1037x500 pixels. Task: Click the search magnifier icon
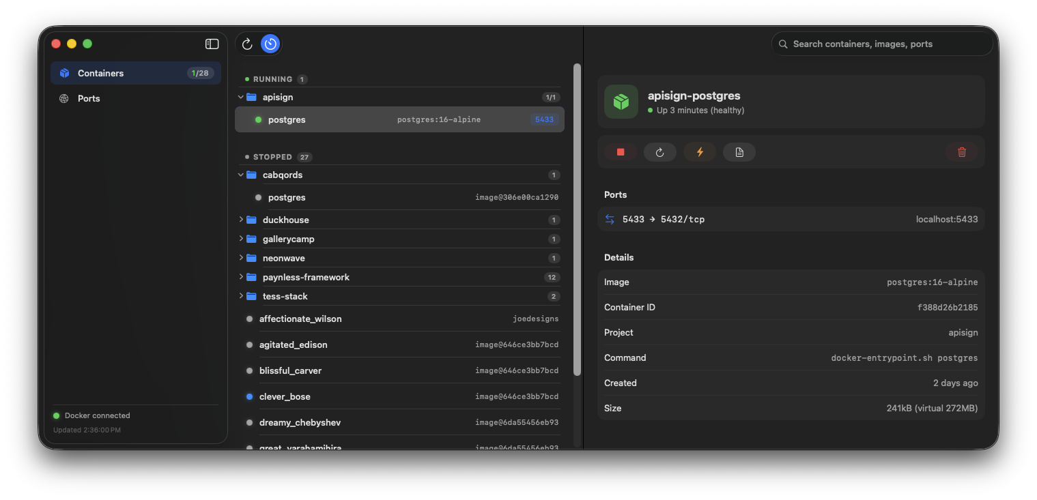point(783,44)
